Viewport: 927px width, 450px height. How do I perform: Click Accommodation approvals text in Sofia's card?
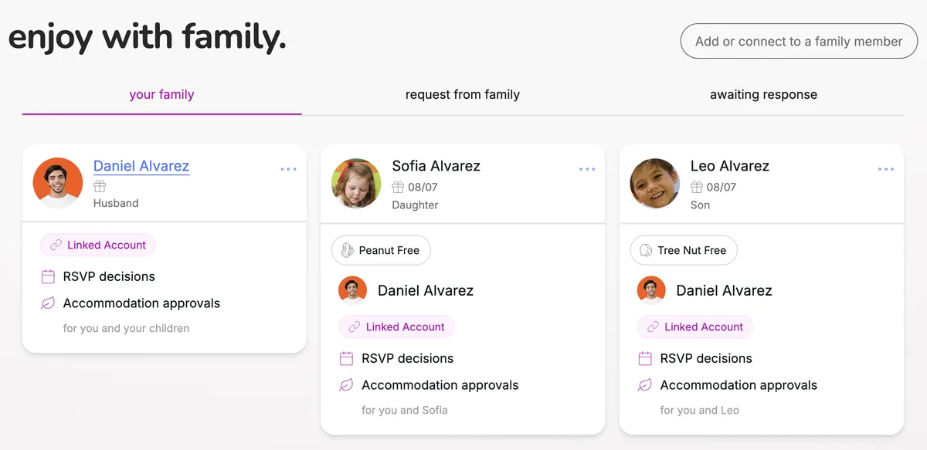440,385
